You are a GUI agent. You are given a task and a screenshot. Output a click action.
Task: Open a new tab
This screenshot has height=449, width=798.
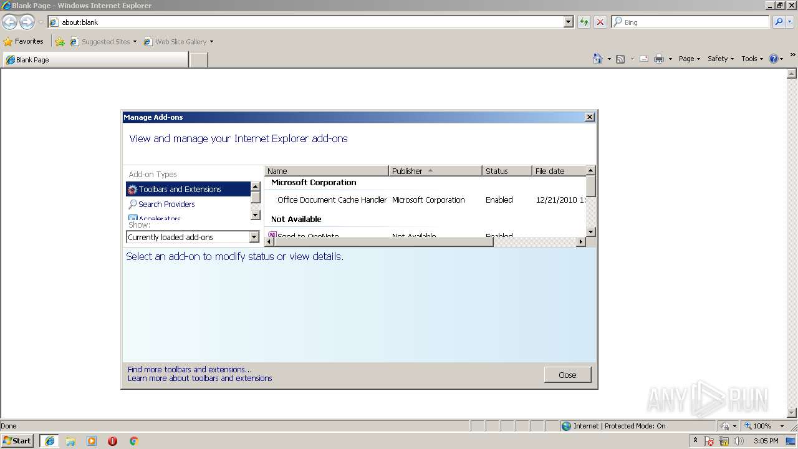[198, 60]
